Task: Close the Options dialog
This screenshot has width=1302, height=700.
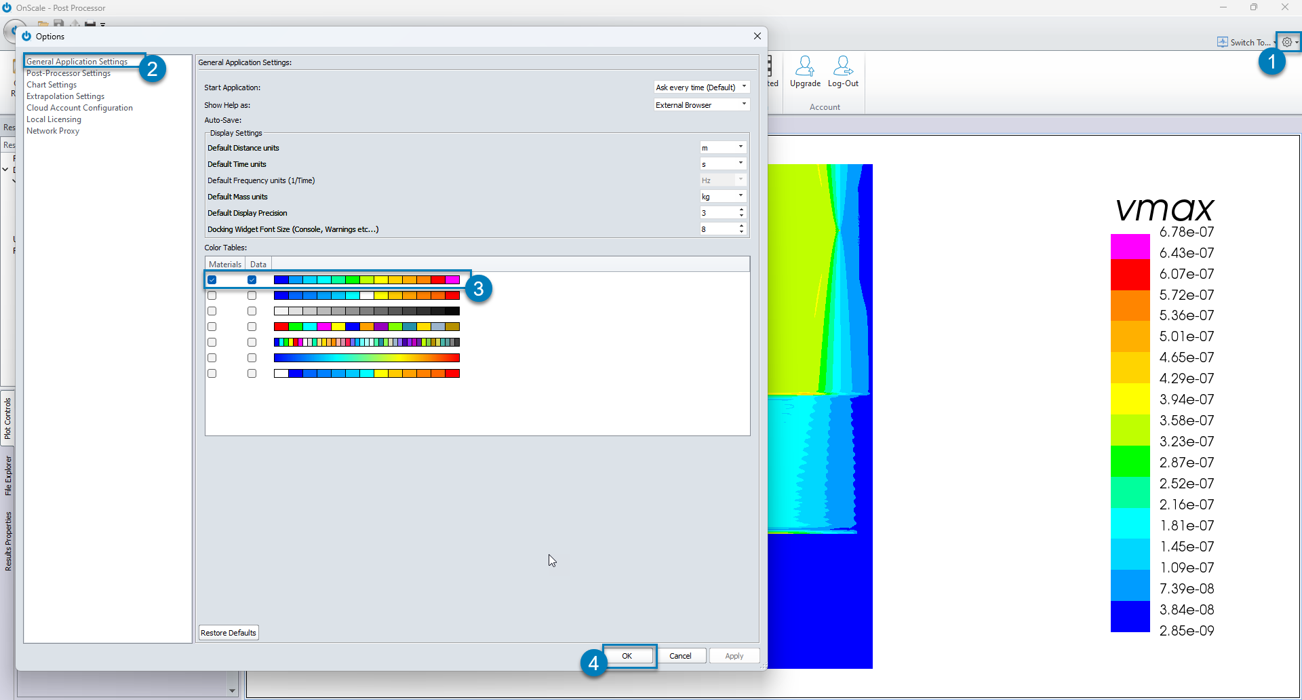Action: [x=757, y=36]
